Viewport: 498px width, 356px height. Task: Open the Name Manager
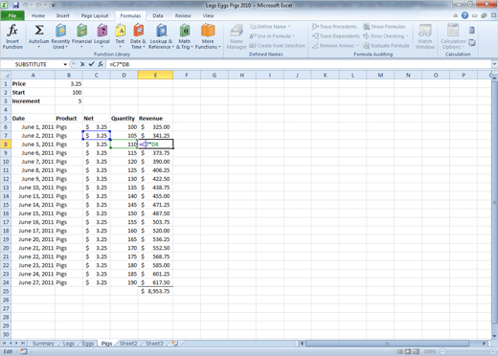pyautogui.click(x=237, y=36)
